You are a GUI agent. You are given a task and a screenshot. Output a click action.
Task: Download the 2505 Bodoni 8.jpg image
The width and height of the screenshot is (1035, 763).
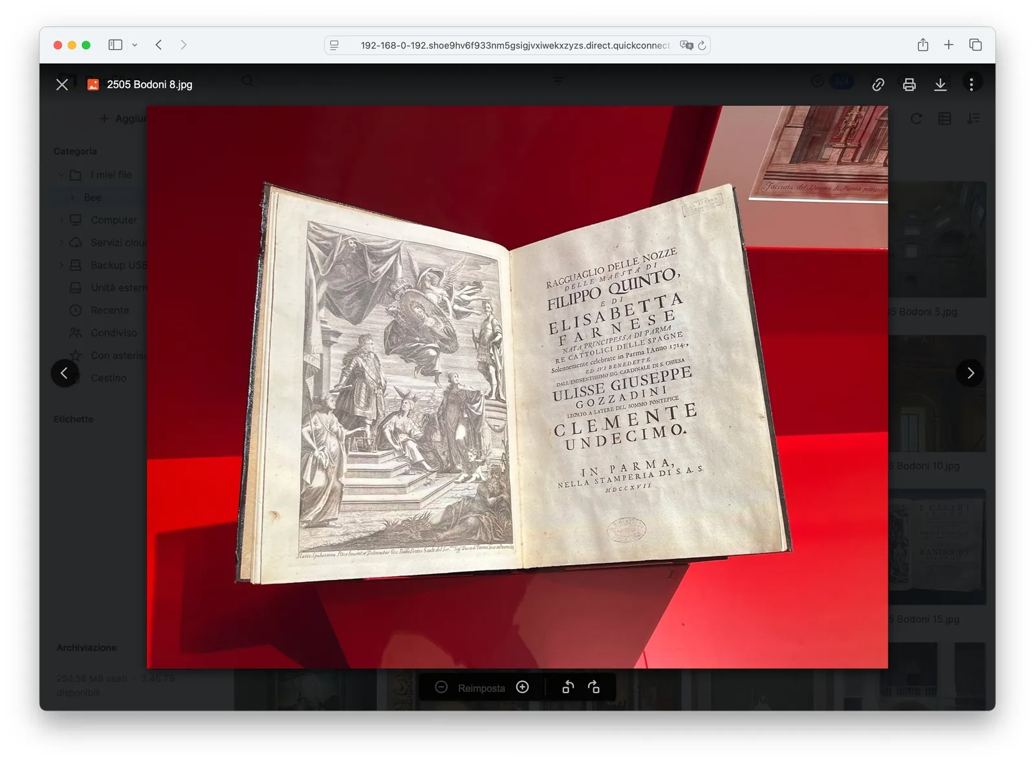(x=940, y=85)
